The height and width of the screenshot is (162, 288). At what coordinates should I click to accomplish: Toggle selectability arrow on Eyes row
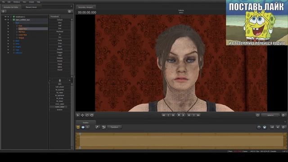click(x=8, y=26)
